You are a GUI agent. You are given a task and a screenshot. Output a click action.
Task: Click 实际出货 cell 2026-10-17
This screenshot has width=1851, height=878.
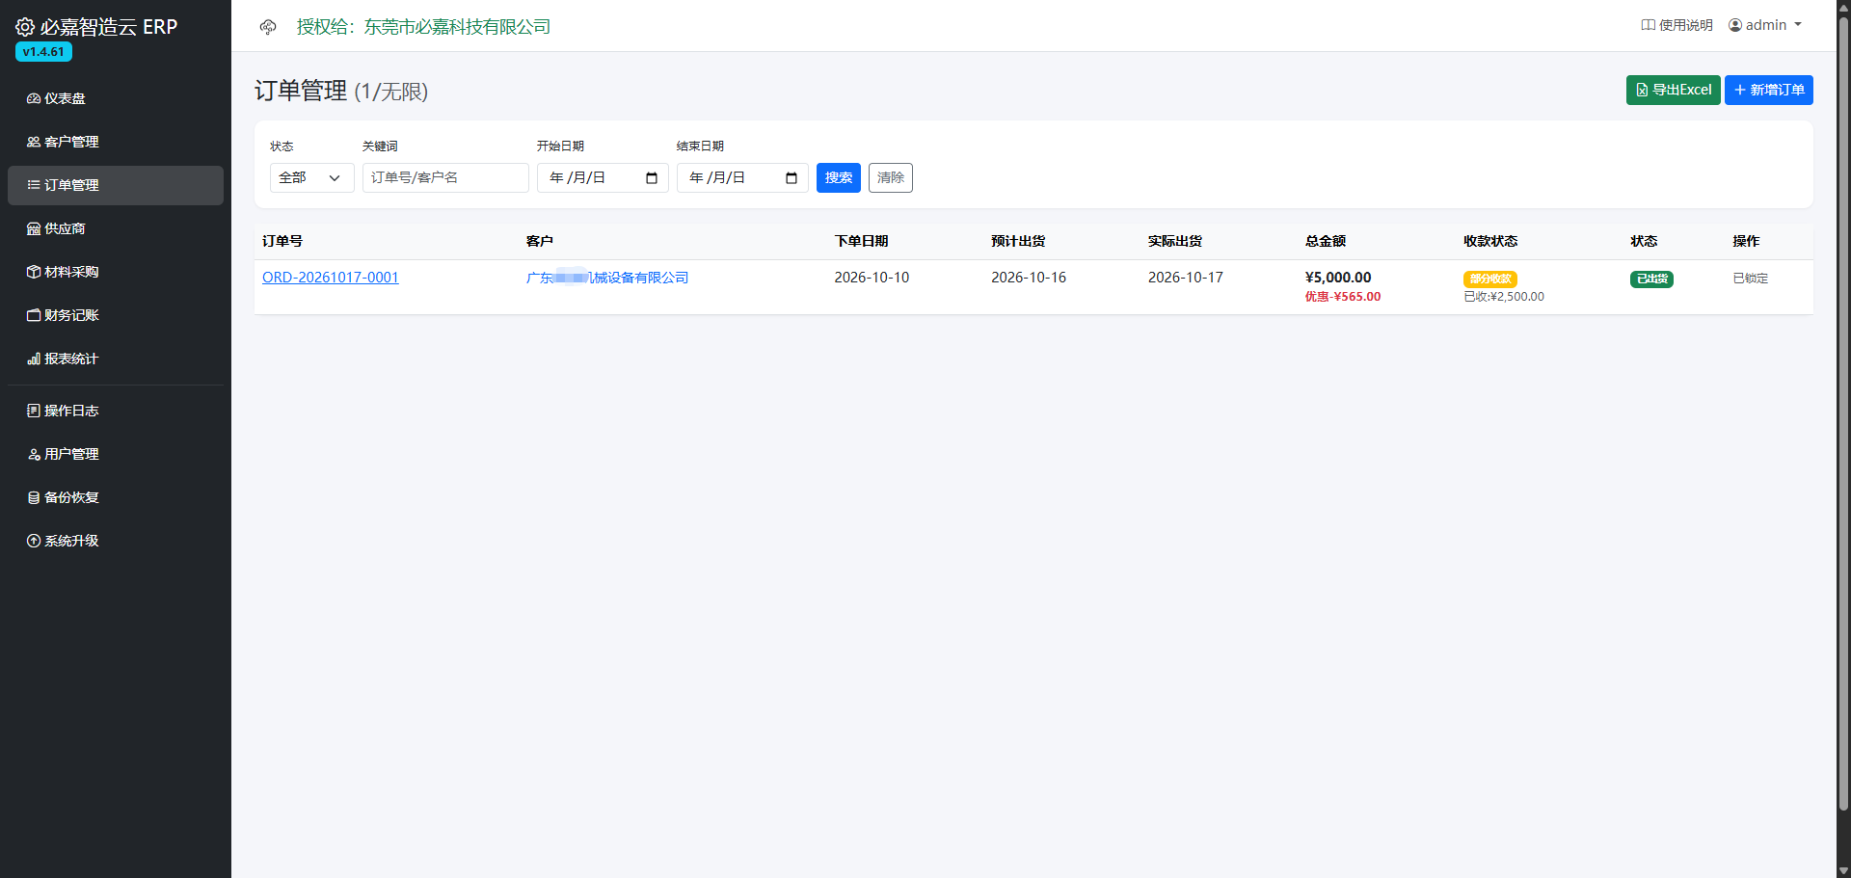(1186, 278)
